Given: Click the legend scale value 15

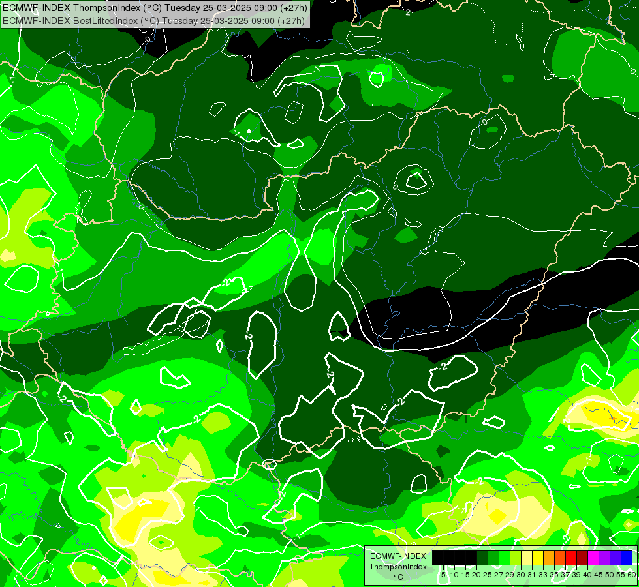Looking at the screenshot, I should tap(466, 575).
